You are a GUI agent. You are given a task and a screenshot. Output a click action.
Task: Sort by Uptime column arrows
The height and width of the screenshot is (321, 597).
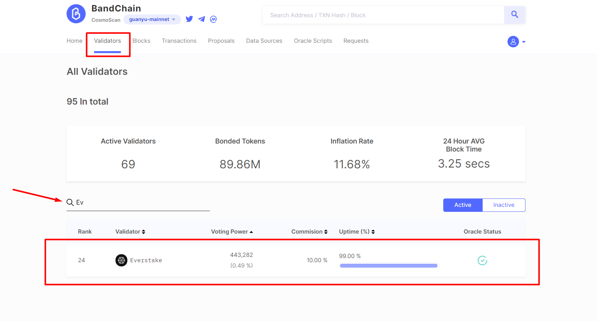pyautogui.click(x=373, y=232)
